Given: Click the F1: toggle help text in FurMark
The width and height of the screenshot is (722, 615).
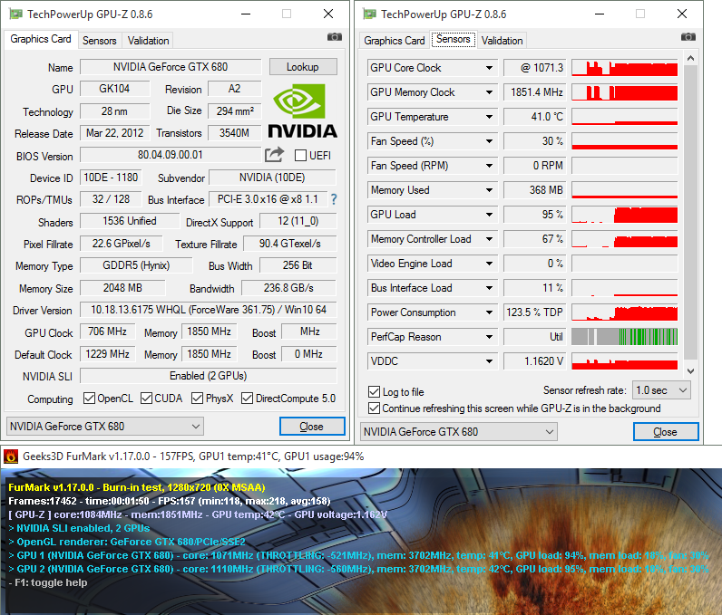Looking at the screenshot, I should pyautogui.click(x=48, y=582).
